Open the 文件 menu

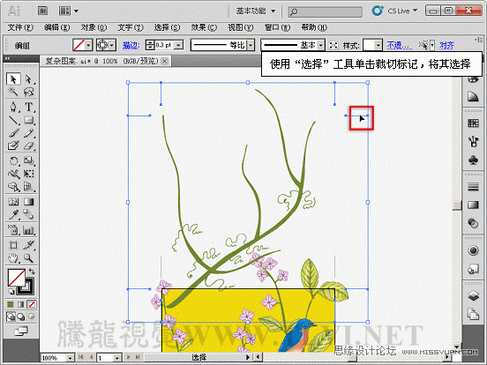tap(20, 27)
